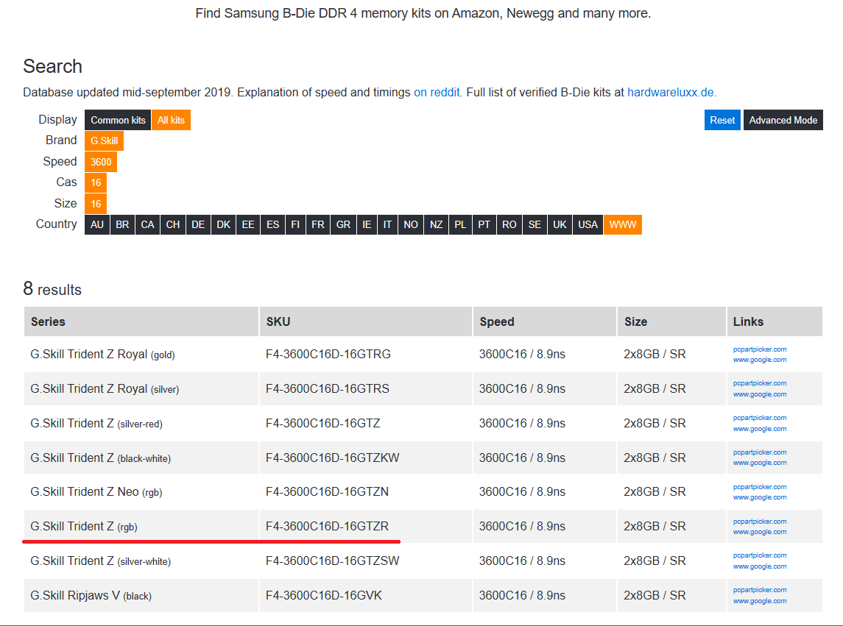Image resolution: width=843 pixels, height=626 pixels.
Task: Open www.google.com link for F4-3600C16D-16GTZSW
Action: [760, 566]
